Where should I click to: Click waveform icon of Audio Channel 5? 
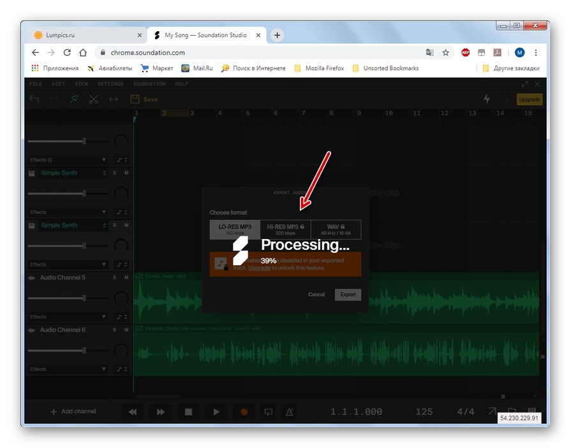click(x=32, y=278)
